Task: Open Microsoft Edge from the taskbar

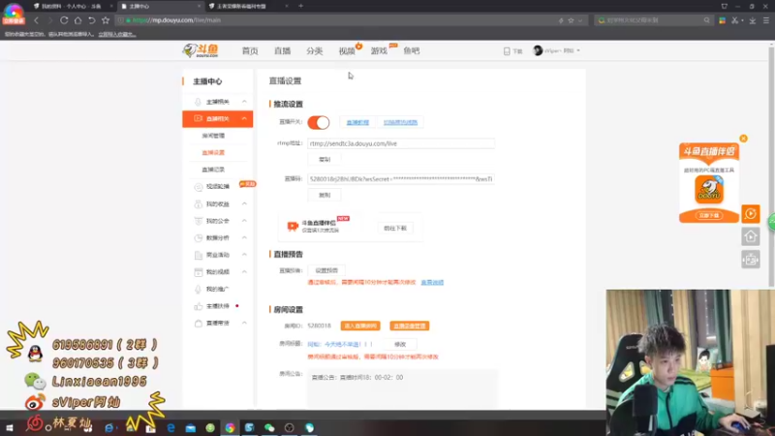Action: (171, 427)
